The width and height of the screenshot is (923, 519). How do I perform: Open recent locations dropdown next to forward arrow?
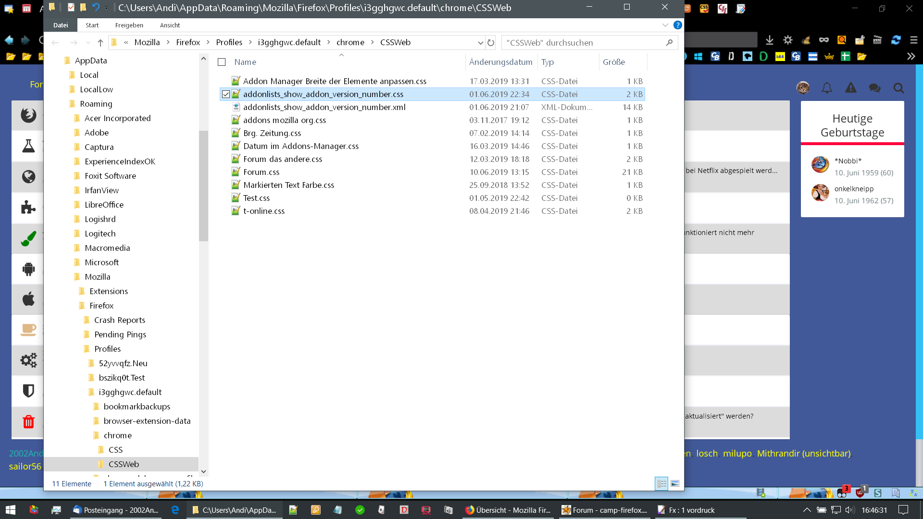tap(87, 42)
